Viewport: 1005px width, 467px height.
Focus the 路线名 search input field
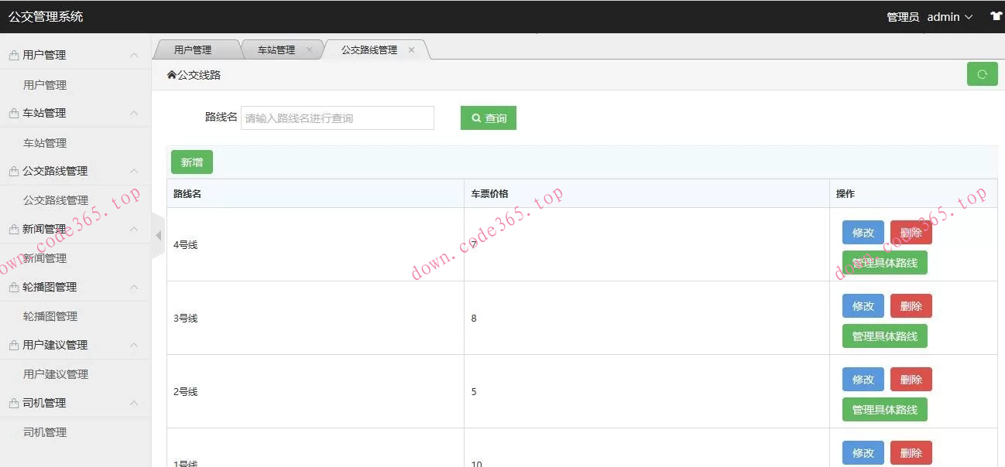coord(338,118)
